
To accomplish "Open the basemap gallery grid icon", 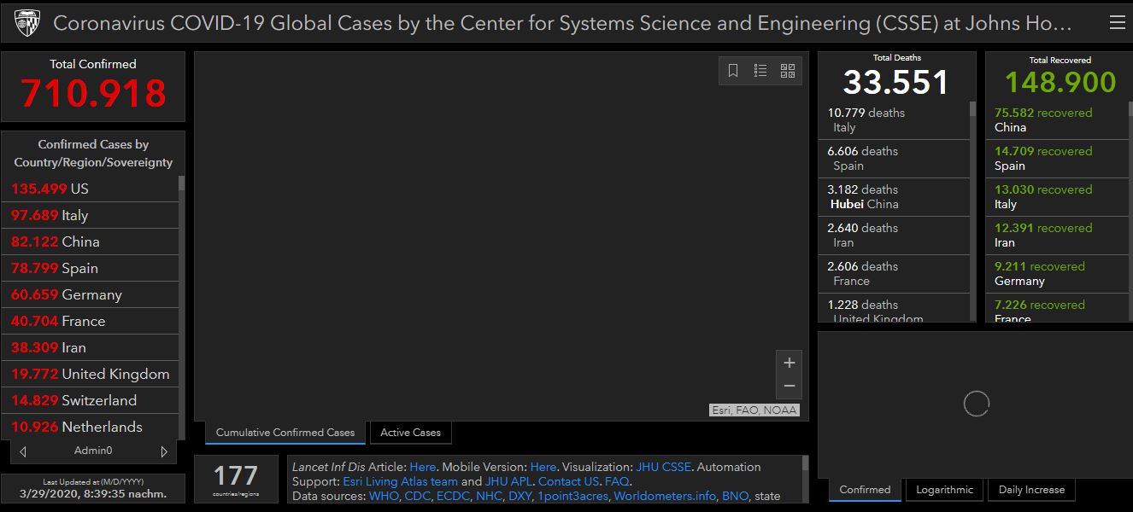I will click(x=788, y=71).
